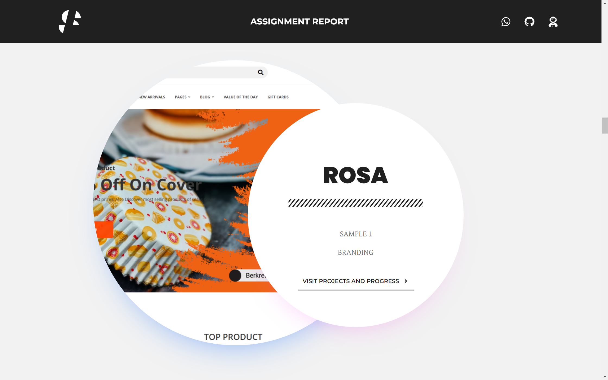Viewport: 608px width, 380px height.
Task: Click the arrow beside Visit Projects
Action: click(x=406, y=281)
